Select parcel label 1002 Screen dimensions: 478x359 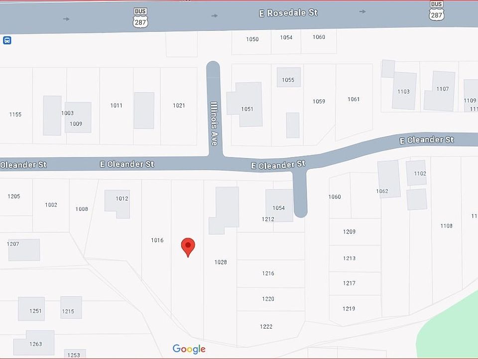51,205
